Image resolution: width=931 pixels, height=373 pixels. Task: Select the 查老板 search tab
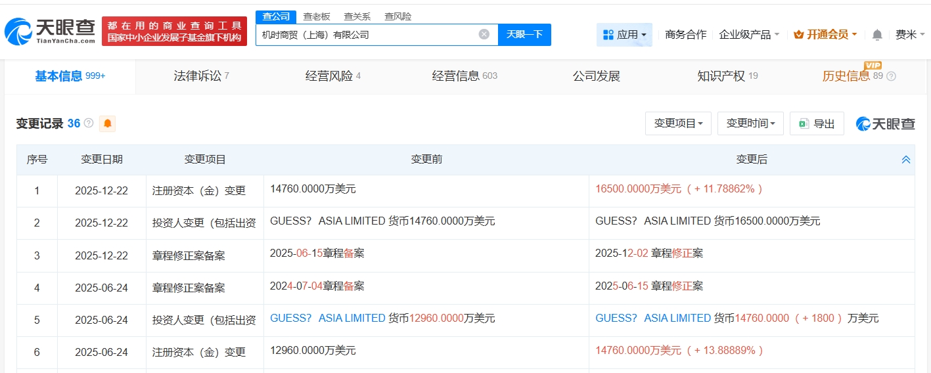[x=317, y=16]
